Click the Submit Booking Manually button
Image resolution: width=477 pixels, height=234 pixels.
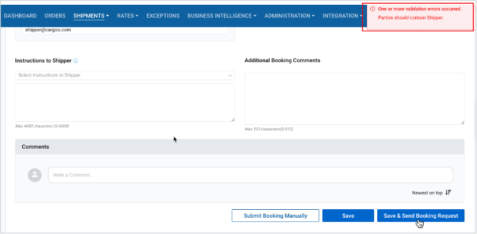(x=275, y=216)
